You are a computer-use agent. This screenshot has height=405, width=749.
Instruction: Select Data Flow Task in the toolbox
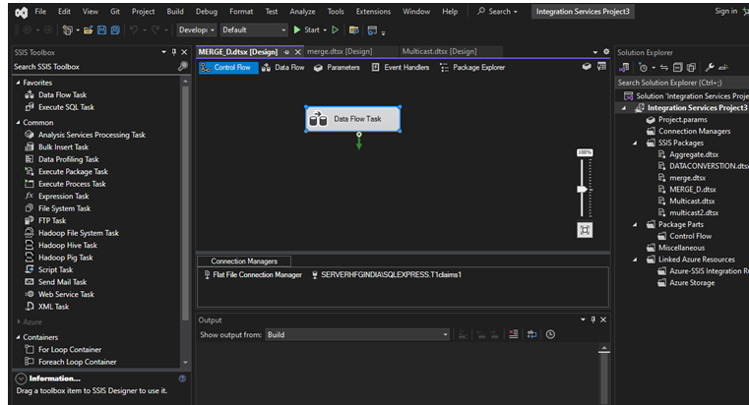[62, 94]
